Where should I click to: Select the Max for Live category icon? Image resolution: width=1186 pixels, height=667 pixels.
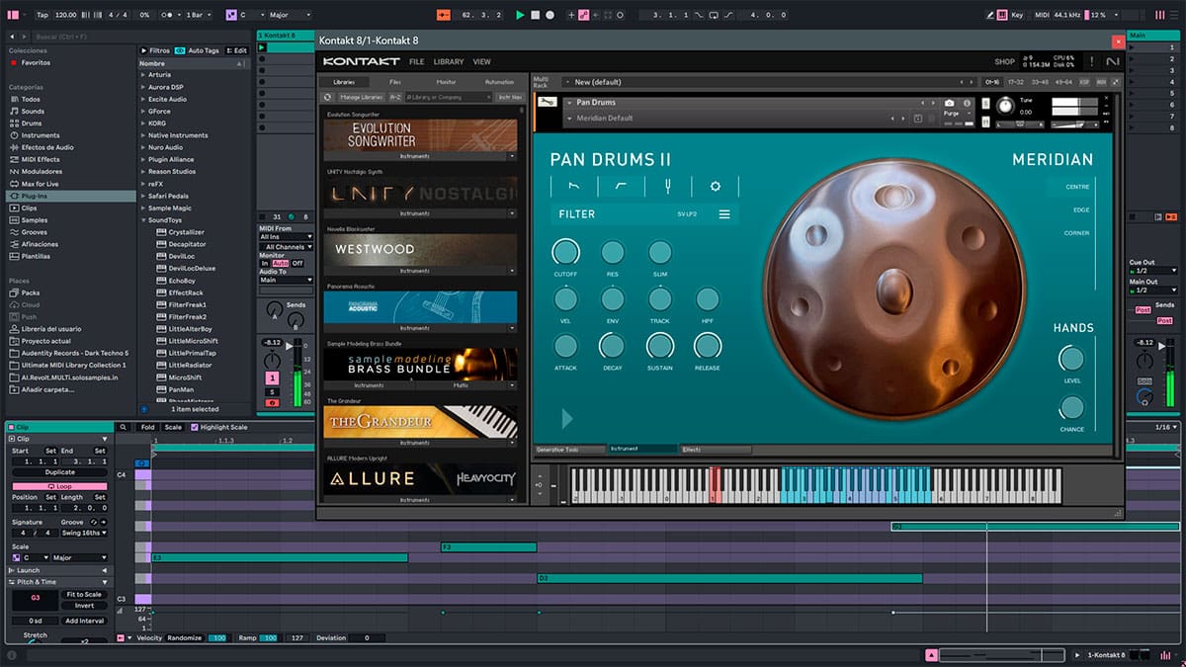(x=14, y=184)
